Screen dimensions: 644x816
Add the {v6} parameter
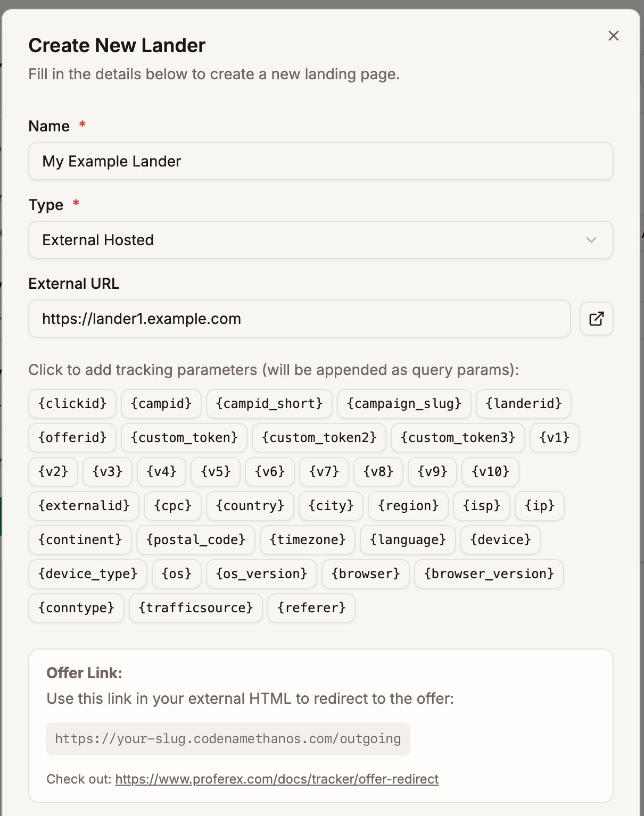270,471
